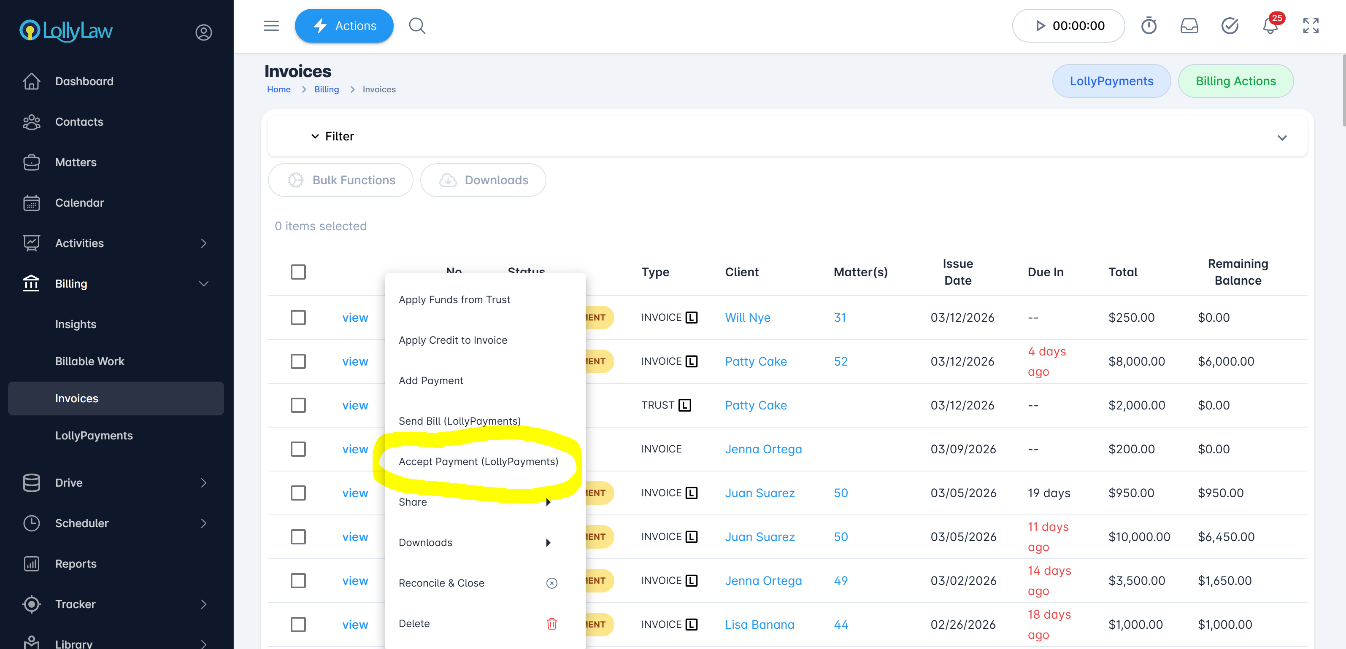Click the search magnifier icon
Viewport: 1346px width, 649px height.
pos(416,26)
